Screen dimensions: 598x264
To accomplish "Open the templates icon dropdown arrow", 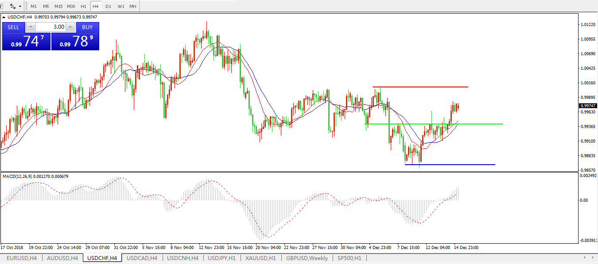I will pos(20,7).
